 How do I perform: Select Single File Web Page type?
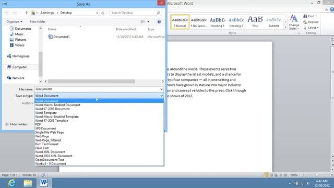pos(99,132)
